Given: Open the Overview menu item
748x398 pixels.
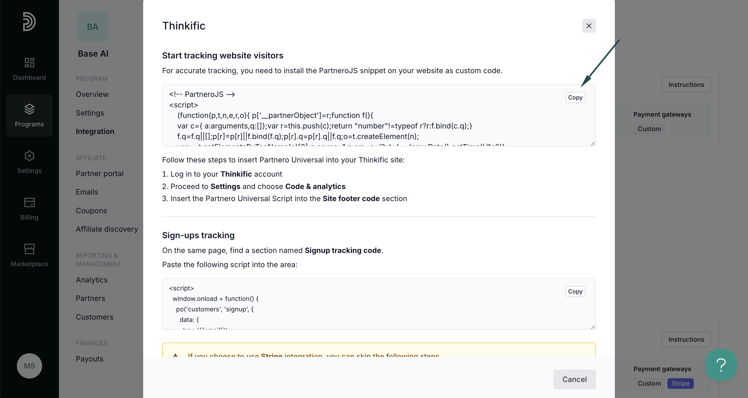Looking at the screenshot, I should pyautogui.click(x=92, y=94).
